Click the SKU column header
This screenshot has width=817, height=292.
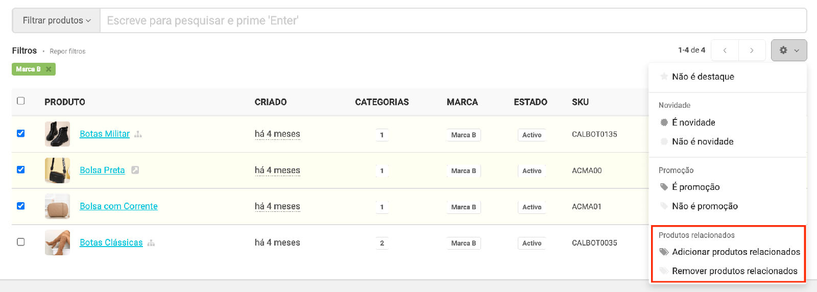[580, 102]
